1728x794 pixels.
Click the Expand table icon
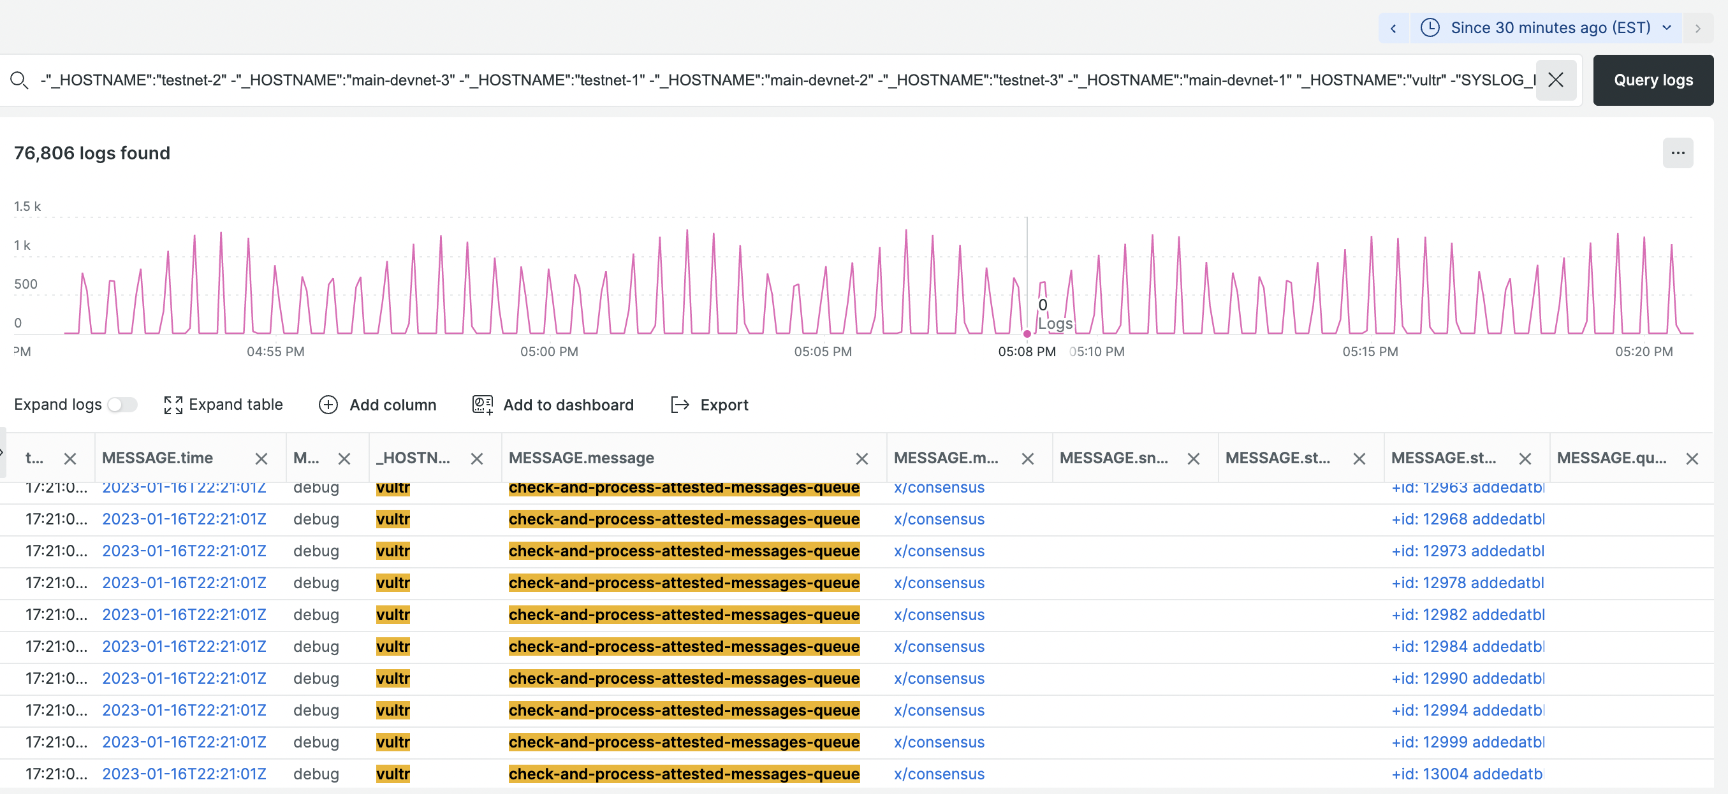173,405
